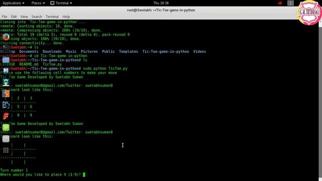
Task: Open the Edit menu
Action: [x=14, y=17]
